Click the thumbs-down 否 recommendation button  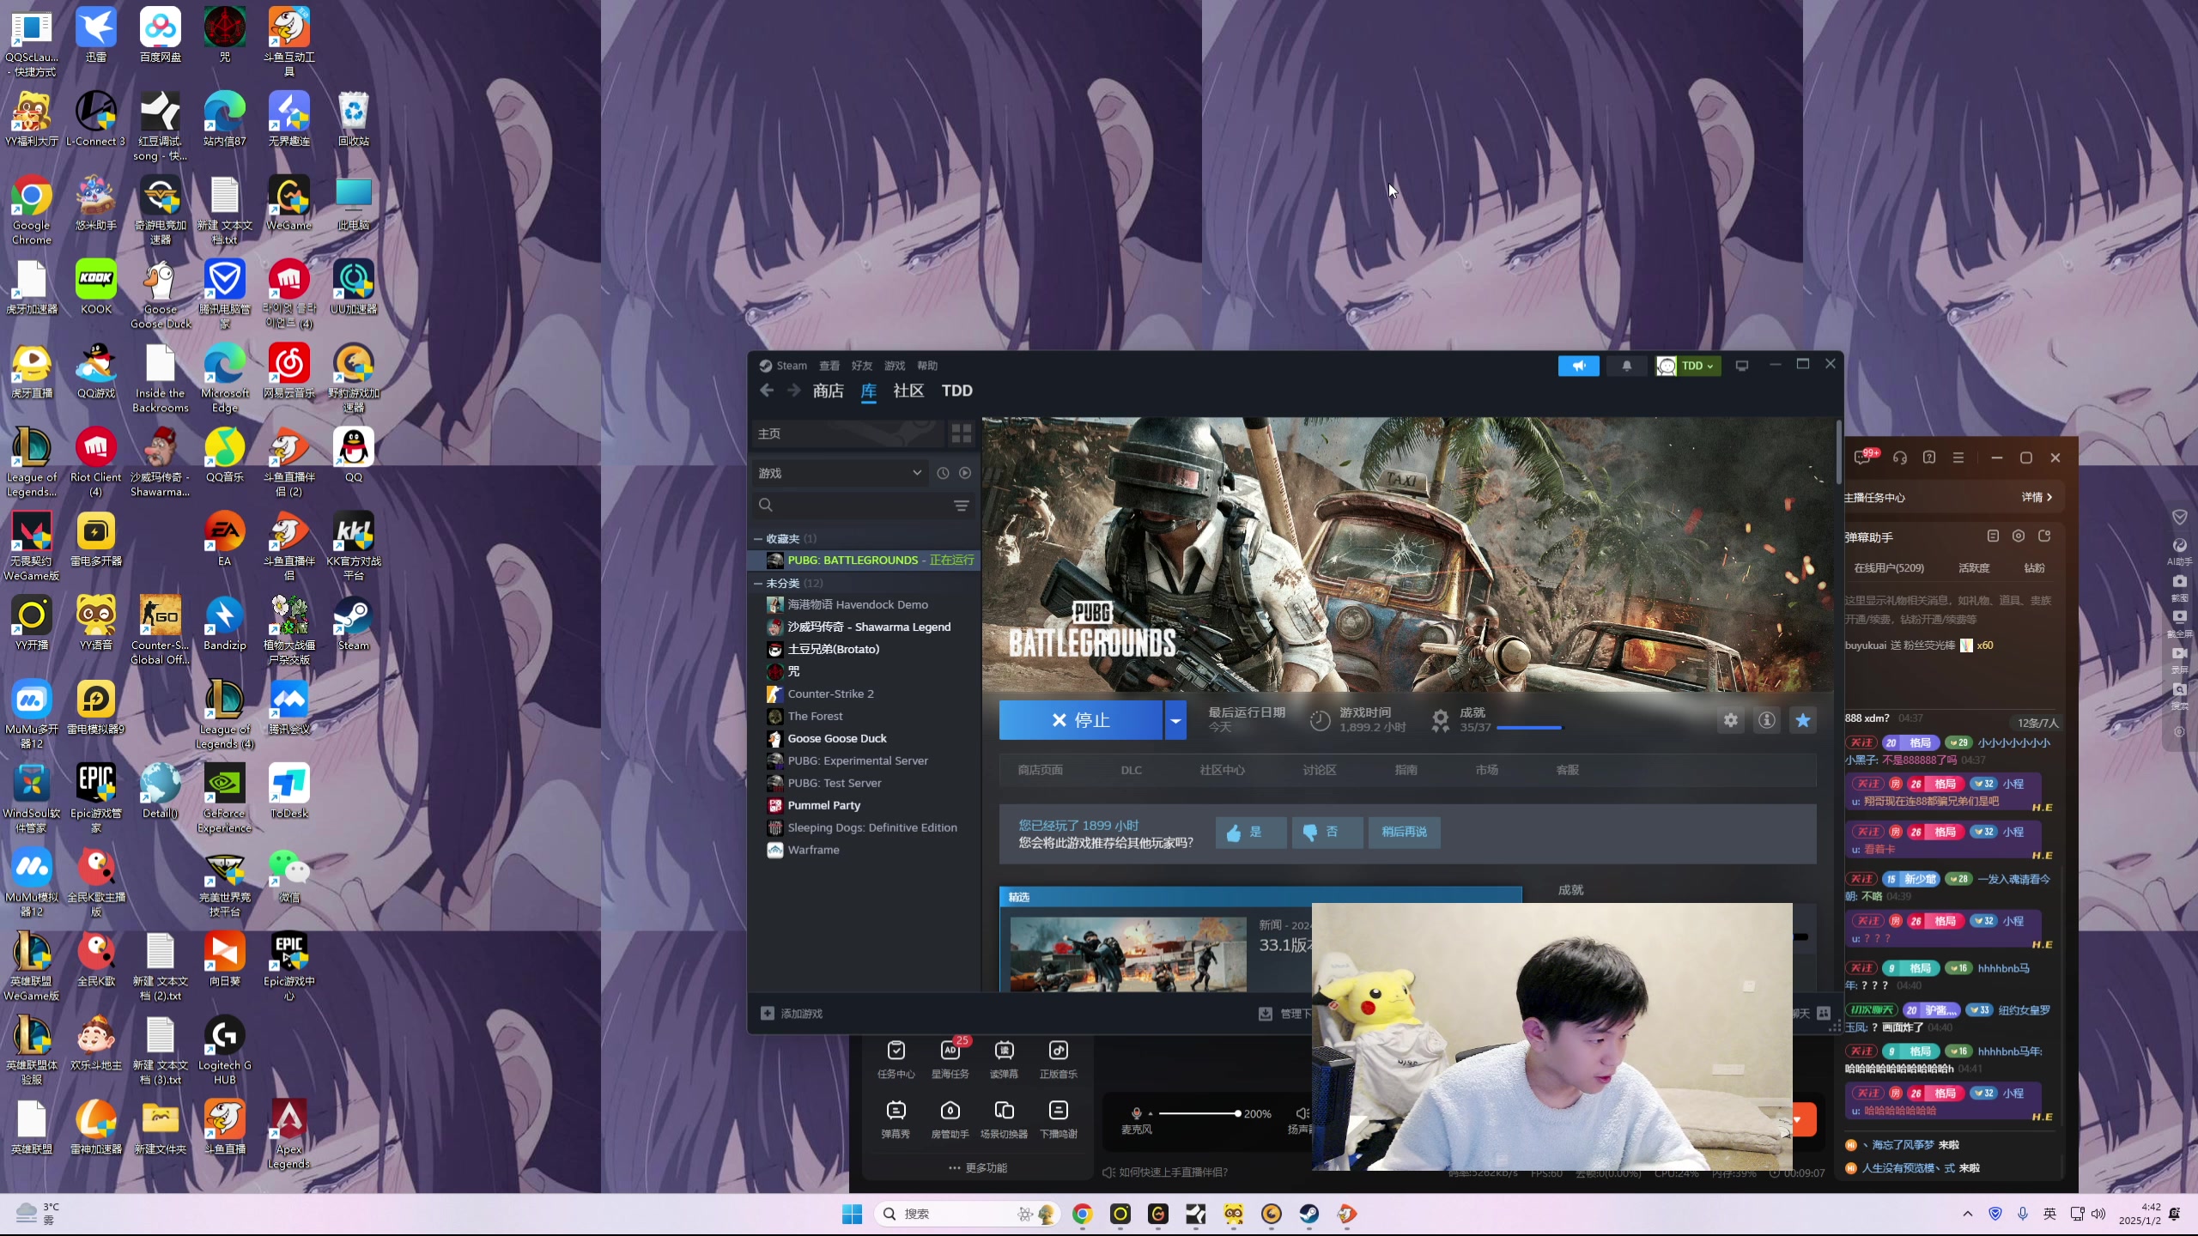(x=1327, y=832)
